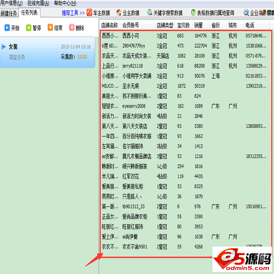Open the 帮助中心(H) menu
Viewport: 274px width, 274px height.
pos(65,3)
